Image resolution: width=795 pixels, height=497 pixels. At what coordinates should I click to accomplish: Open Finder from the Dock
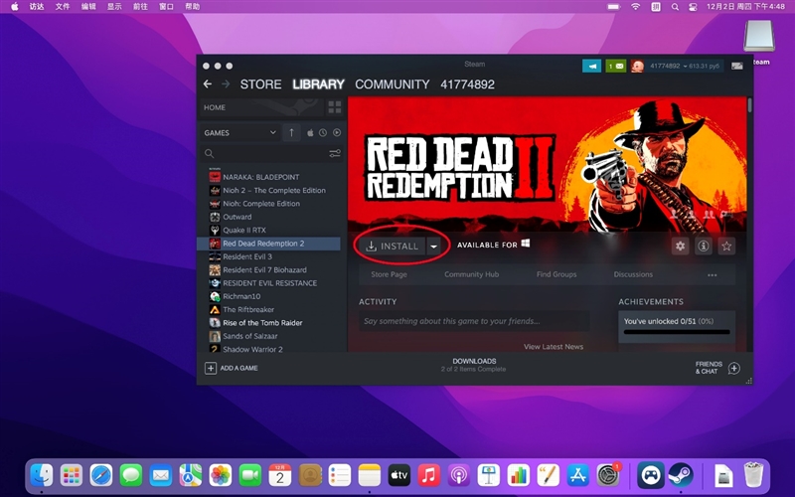42,475
